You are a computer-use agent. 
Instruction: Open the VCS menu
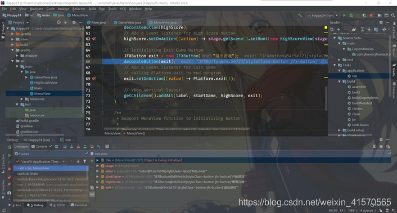coord(123,9)
